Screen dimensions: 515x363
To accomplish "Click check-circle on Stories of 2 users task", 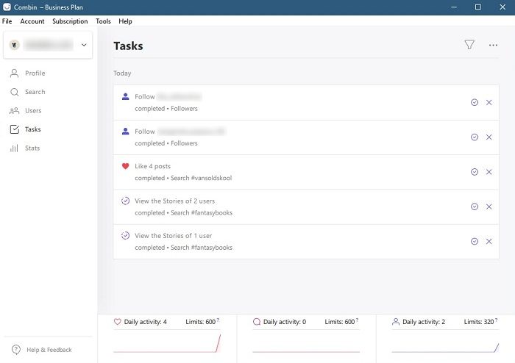I will tap(475, 206).
